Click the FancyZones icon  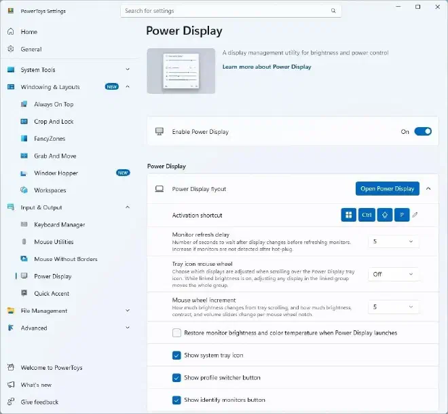[x=24, y=139]
